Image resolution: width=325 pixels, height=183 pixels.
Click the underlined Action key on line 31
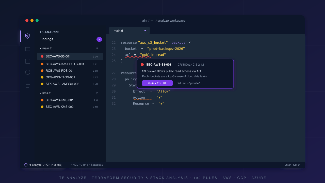click(x=139, y=98)
